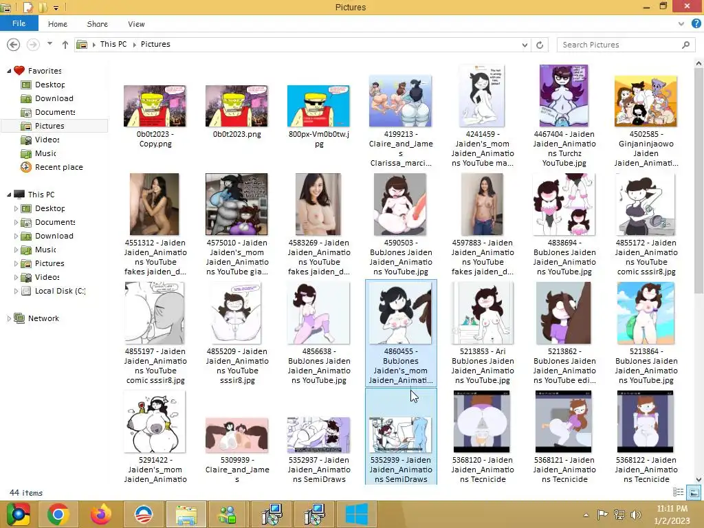Click the File Explorer taskbar icon
This screenshot has height=528, width=704.
pyautogui.click(x=186, y=514)
